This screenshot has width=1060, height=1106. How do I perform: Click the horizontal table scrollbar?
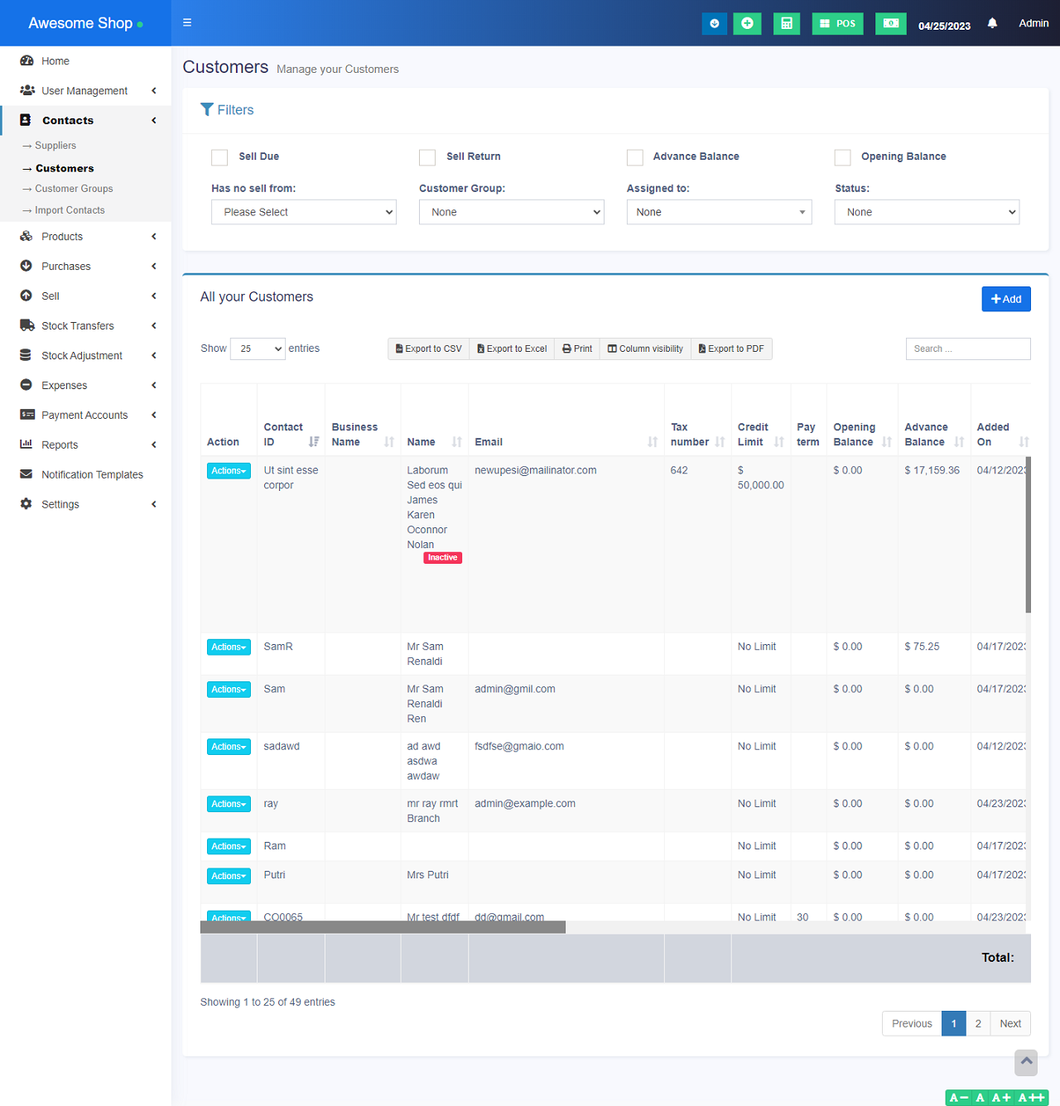tap(383, 927)
